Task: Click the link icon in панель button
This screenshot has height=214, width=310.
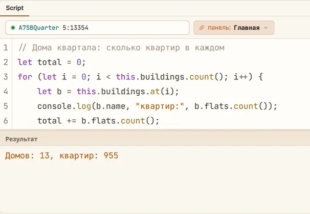Action: tap(202, 28)
